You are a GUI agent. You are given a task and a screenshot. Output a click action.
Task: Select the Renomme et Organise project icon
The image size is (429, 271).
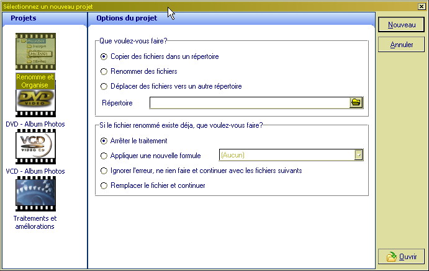pyautogui.click(x=35, y=52)
